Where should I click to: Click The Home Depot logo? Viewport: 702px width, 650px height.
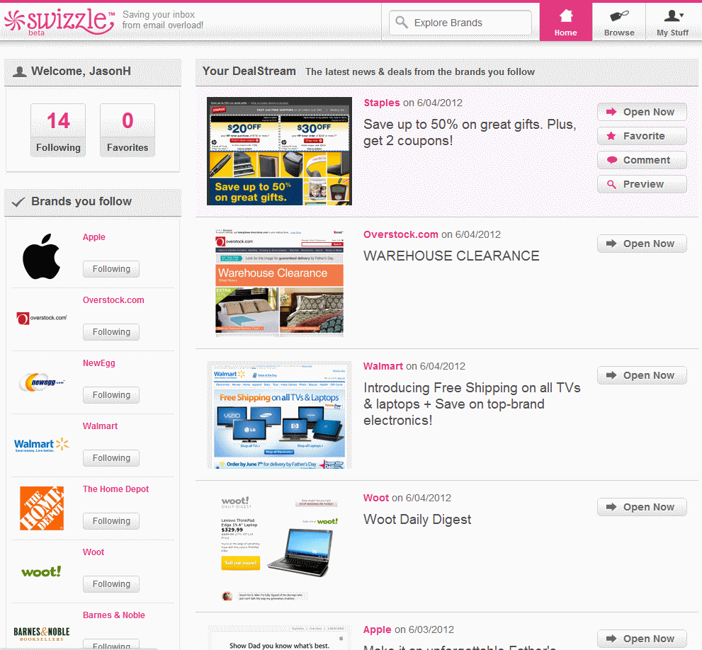[x=42, y=508]
